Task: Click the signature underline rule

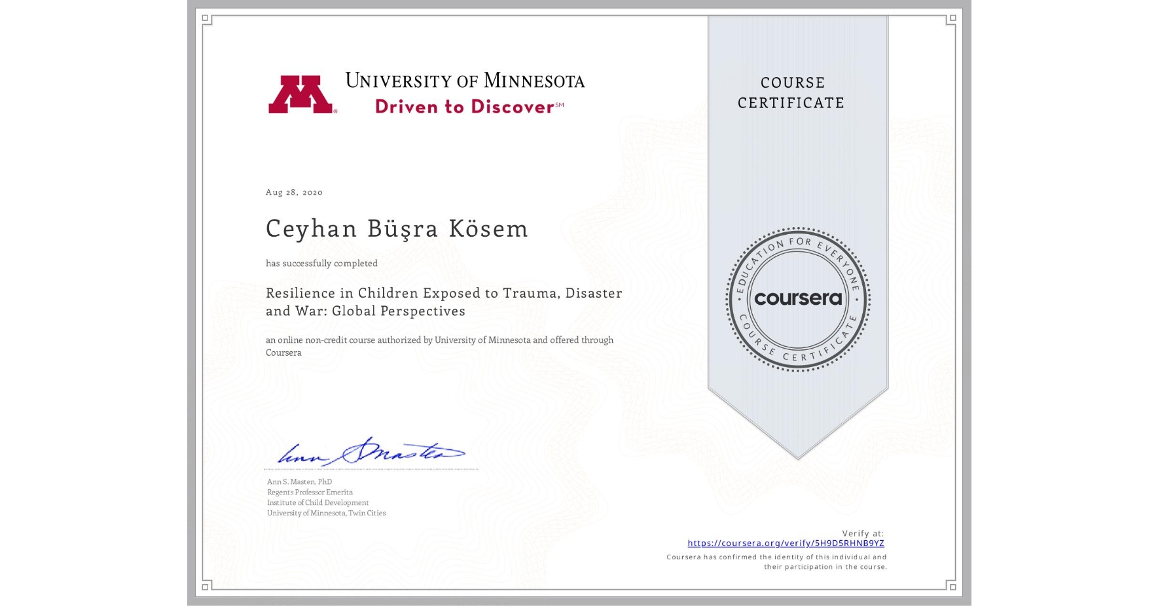Action: 370,468
